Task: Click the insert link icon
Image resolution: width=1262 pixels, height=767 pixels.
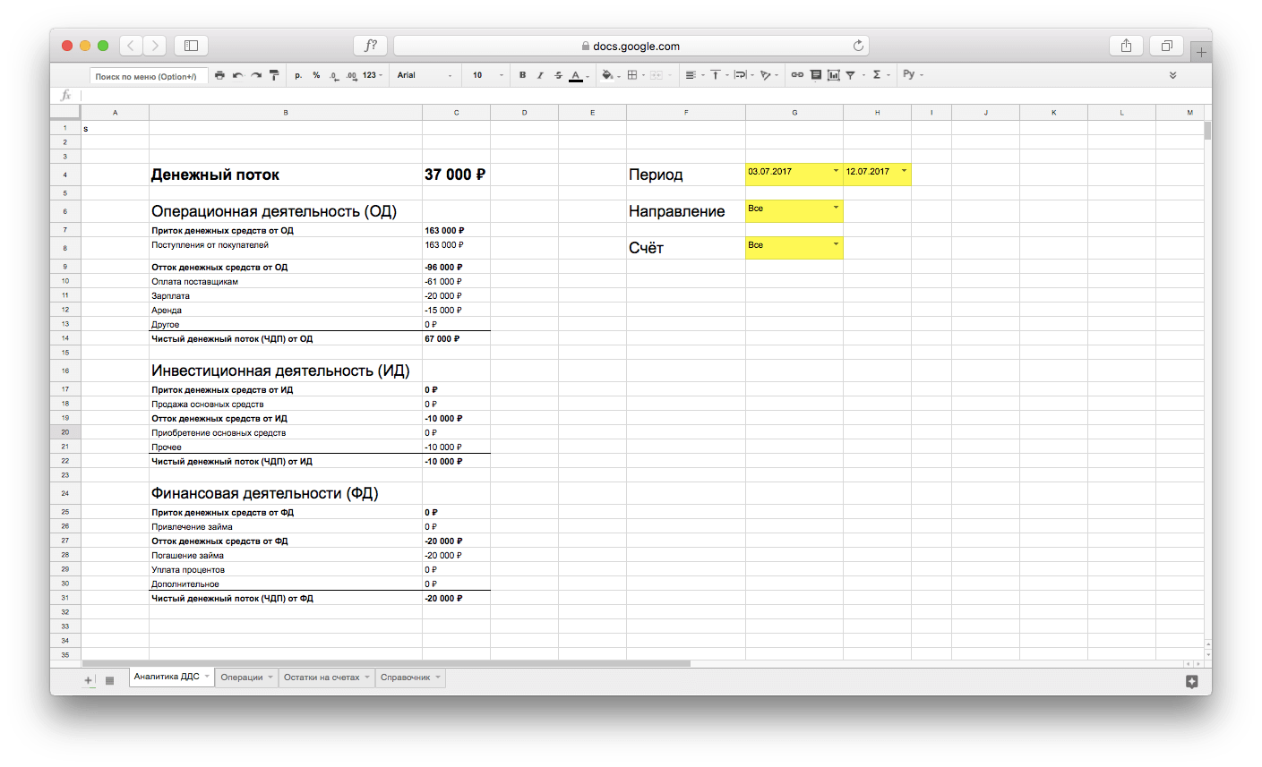Action: click(x=797, y=75)
